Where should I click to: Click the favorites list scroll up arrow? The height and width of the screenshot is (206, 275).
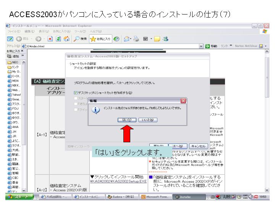click(x=24, y=62)
